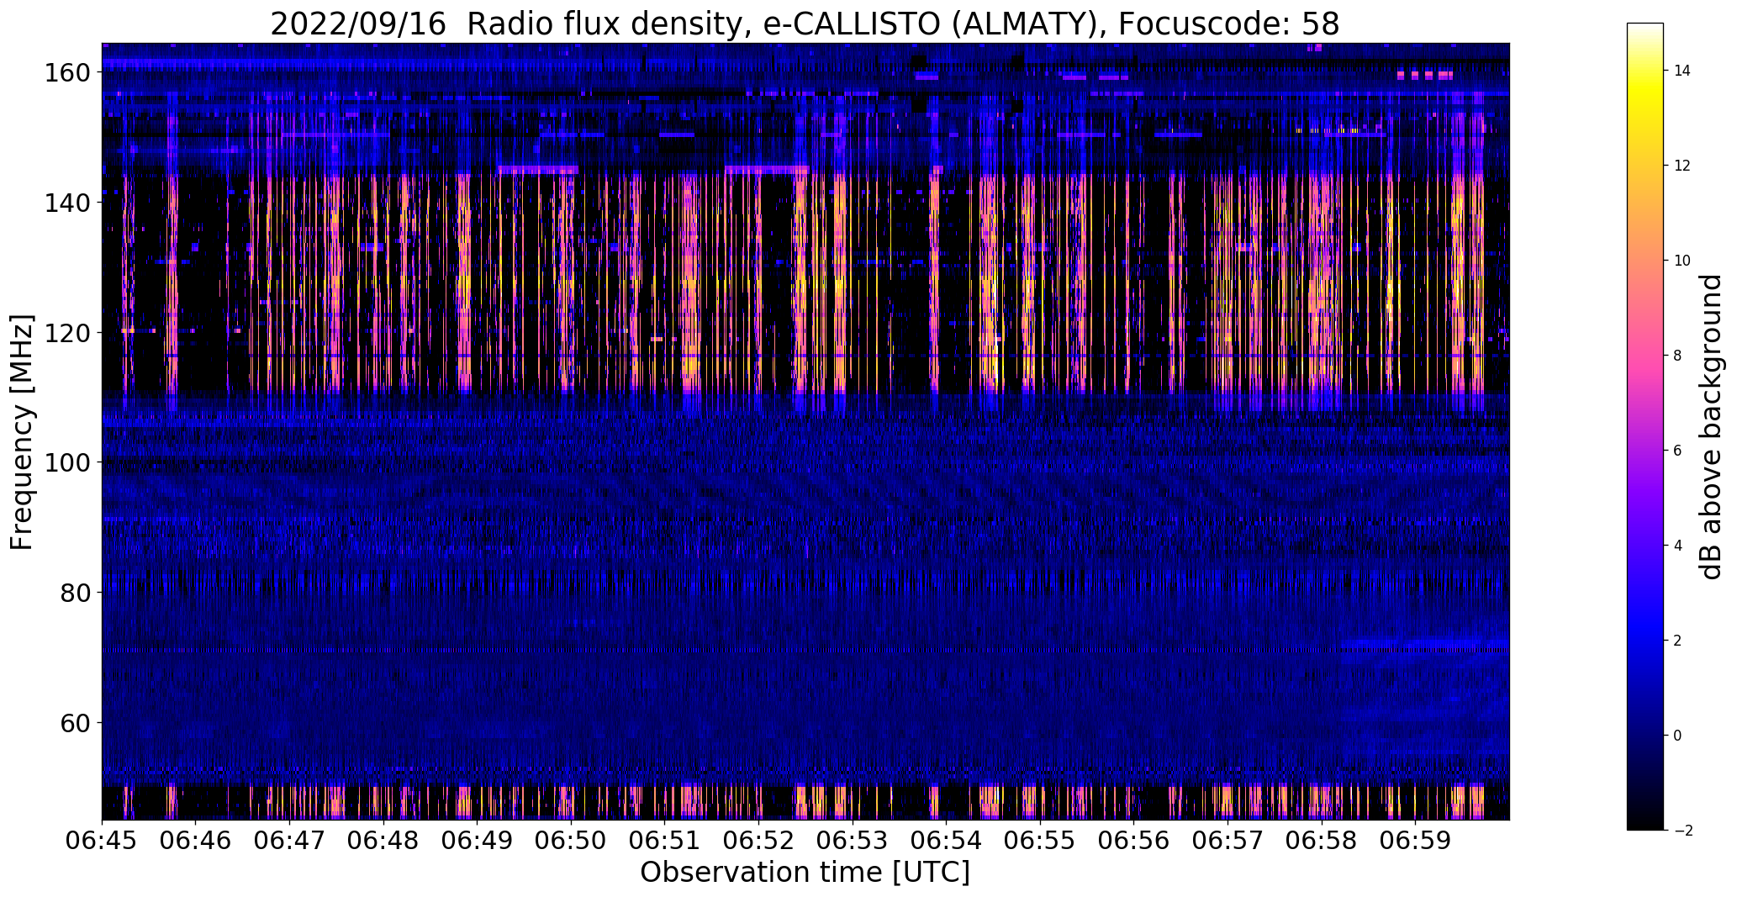The height and width of the screenshot is (897, 1737).
Task: Click the 06:59 time tick label
Action: click(x=1416, y=841)
